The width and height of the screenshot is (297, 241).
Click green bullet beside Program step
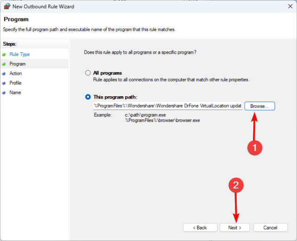(4, 64)
